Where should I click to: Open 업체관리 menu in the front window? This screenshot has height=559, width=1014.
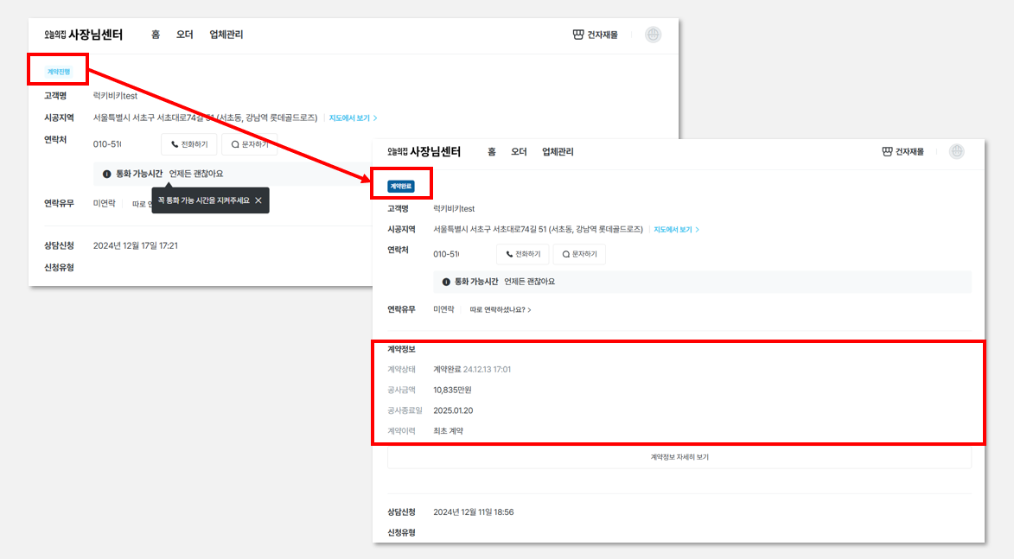(558, 152)
